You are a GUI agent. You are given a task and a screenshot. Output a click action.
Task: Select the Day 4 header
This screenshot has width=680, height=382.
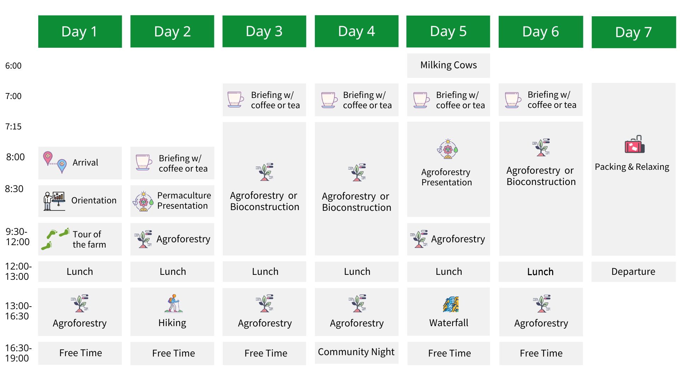click(x=356, y=31)
